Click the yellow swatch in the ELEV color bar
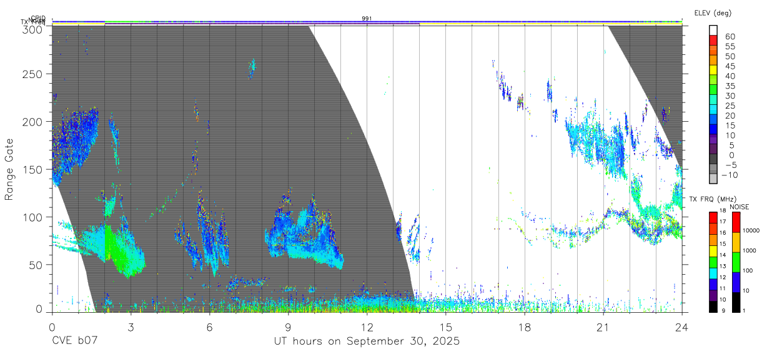 click(x=713, y=70)
